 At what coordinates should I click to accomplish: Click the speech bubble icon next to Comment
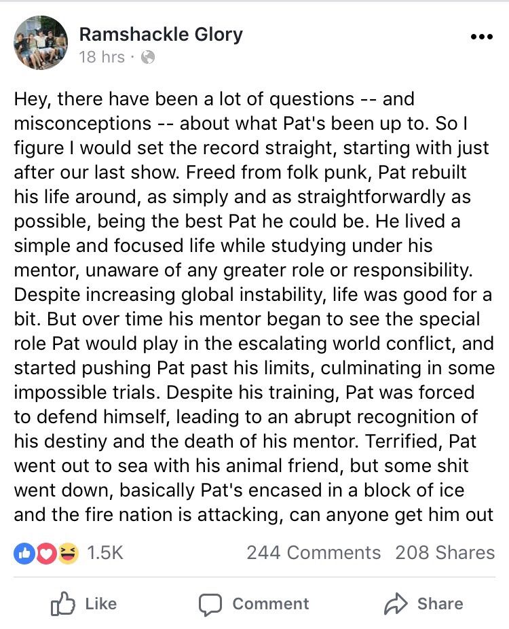tap(212, 603)
